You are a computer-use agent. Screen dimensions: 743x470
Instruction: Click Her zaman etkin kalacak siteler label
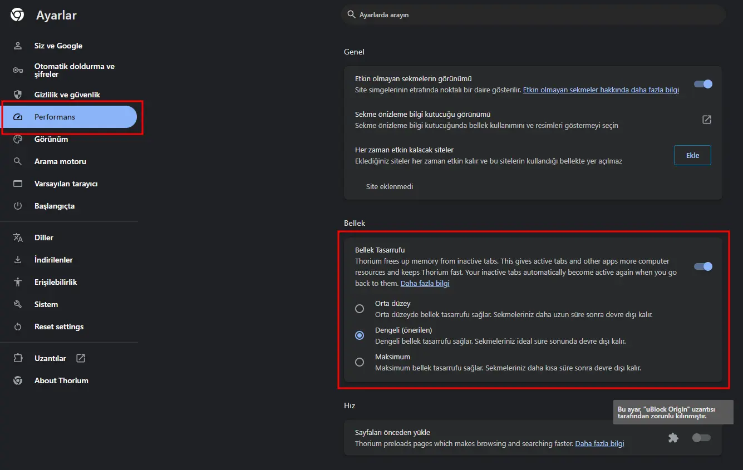pyautogui.click(x=405, y=150)
